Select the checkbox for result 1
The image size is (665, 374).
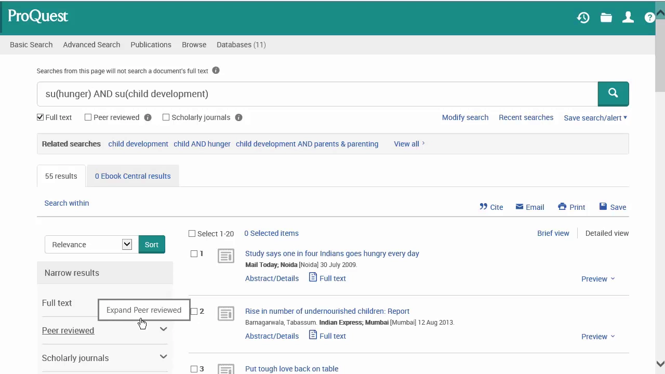[x=194, y=254]
